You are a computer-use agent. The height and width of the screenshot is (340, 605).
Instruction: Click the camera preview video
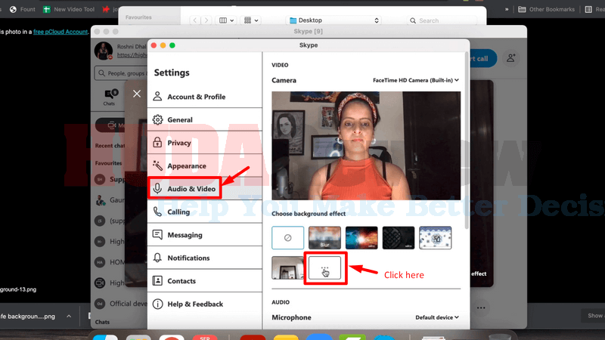[x=366, y=146]
